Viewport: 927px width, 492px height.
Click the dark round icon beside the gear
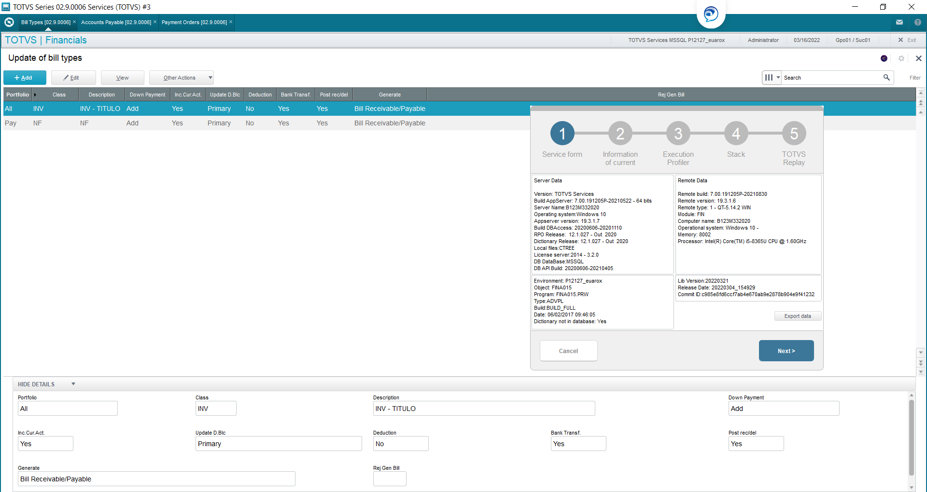tap(884, 58)
